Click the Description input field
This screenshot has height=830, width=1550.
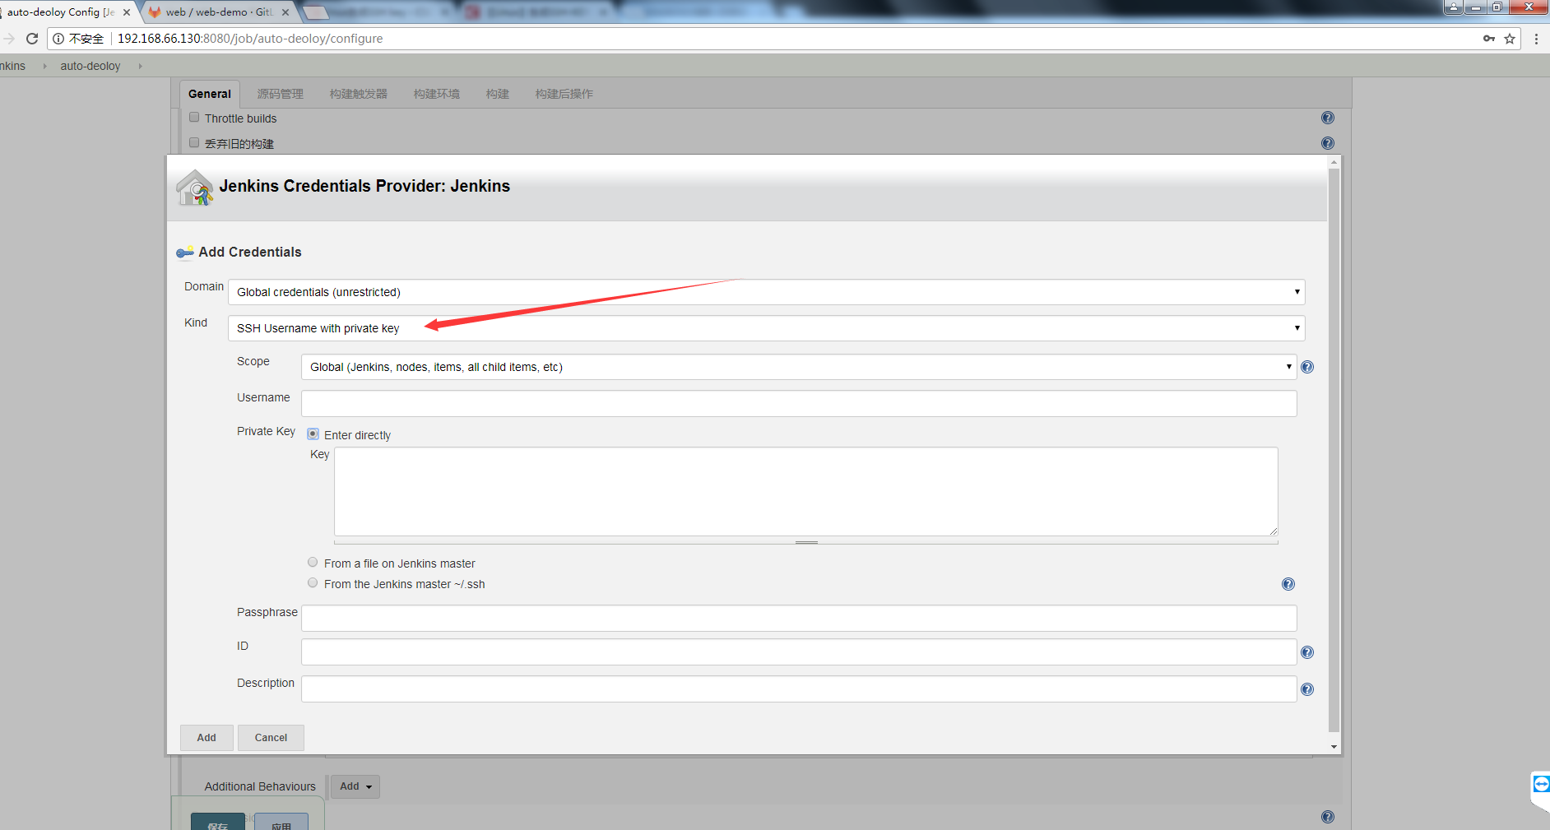[799, 689]
